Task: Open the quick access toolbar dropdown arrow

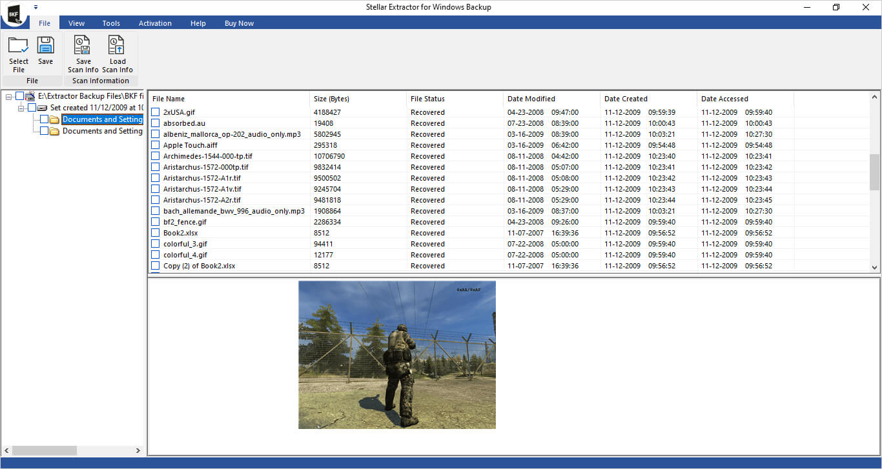Action: (36, 6)
